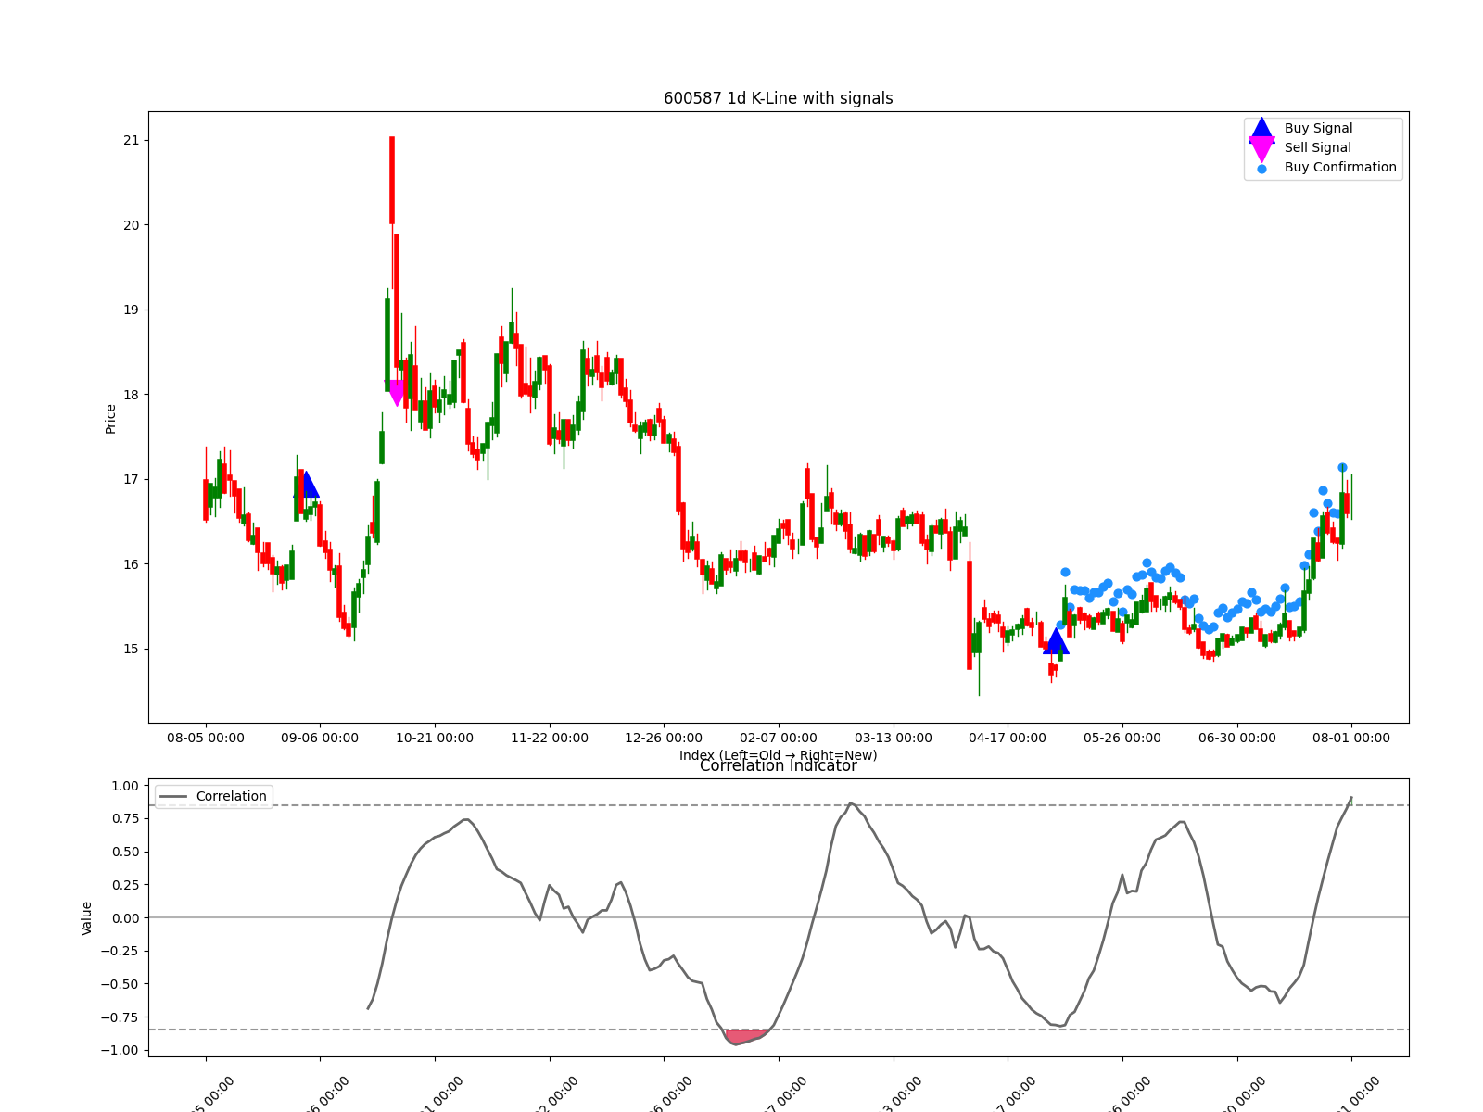Click the price tick label 19

tap(131, 310)
